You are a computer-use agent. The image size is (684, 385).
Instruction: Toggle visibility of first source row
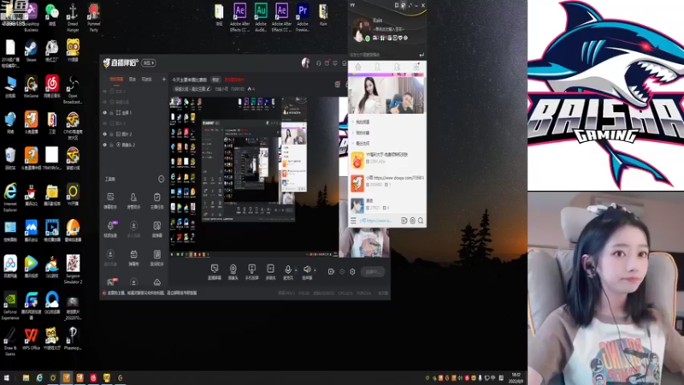coord(104,92)
